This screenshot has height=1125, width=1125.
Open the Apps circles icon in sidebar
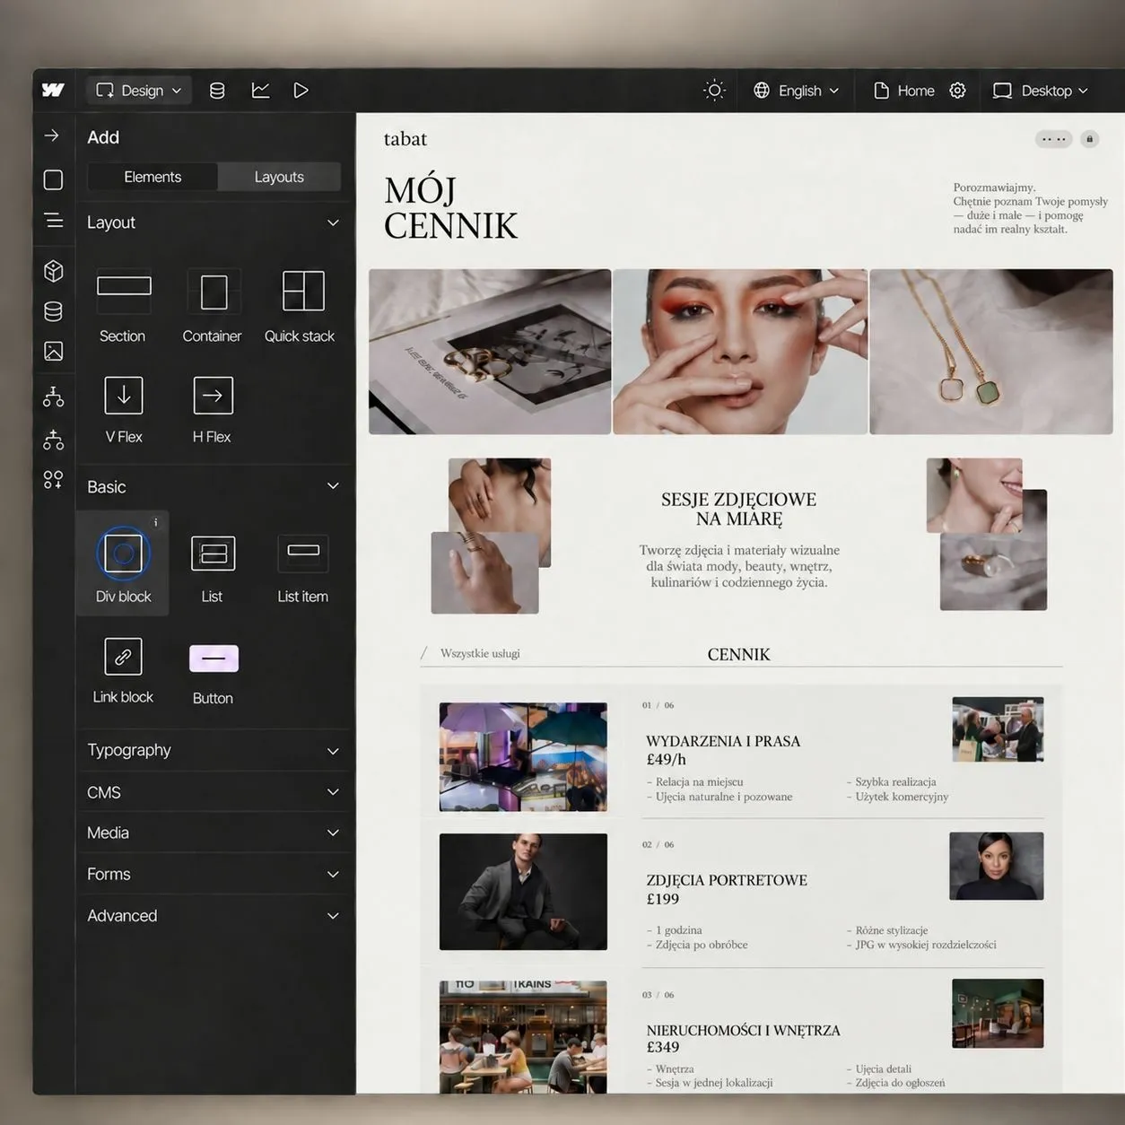[54, 480]
